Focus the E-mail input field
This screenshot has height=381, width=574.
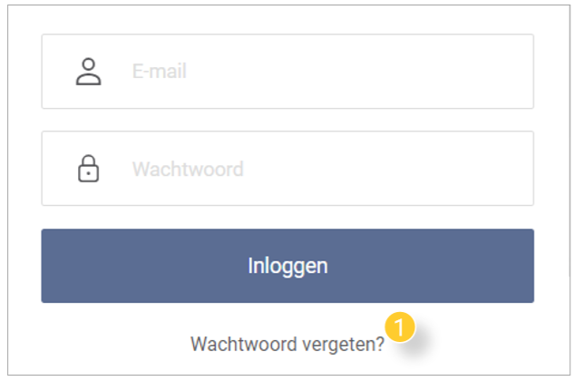tap(287, 72)
